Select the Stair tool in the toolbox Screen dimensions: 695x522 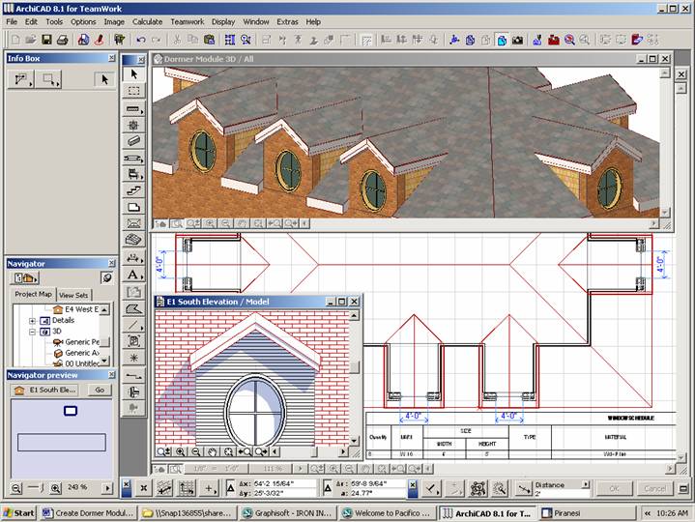pyautogui.click(x=133, y=191)
